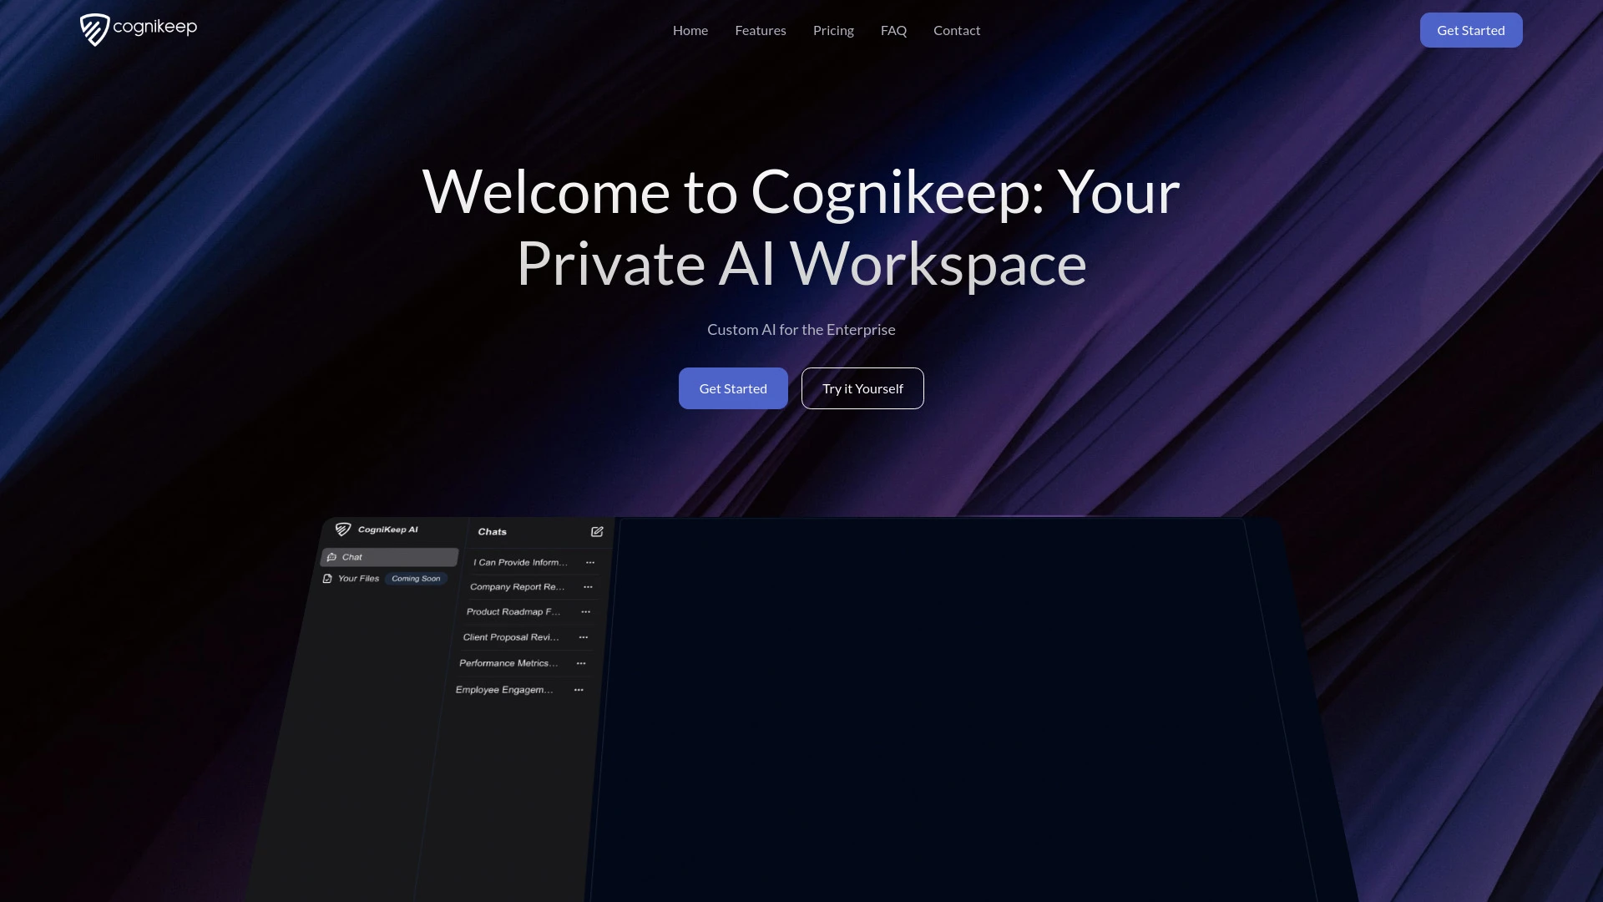Click the ellipsis menu on Client Proposal Revi...

tap(584, 636)
